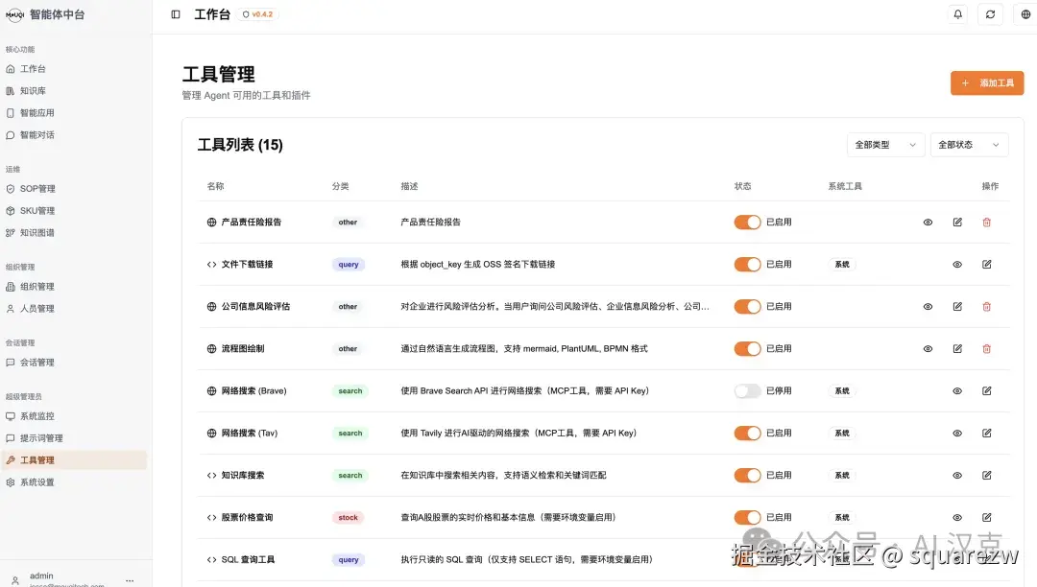This screenshot has height=587, width=1037.
Task: Open the language globe icon
Action: pos(1025,14)
